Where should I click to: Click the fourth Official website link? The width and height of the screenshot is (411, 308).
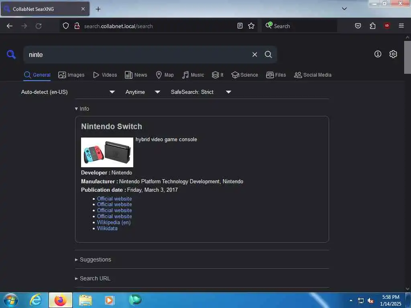(x=114, y=216)
